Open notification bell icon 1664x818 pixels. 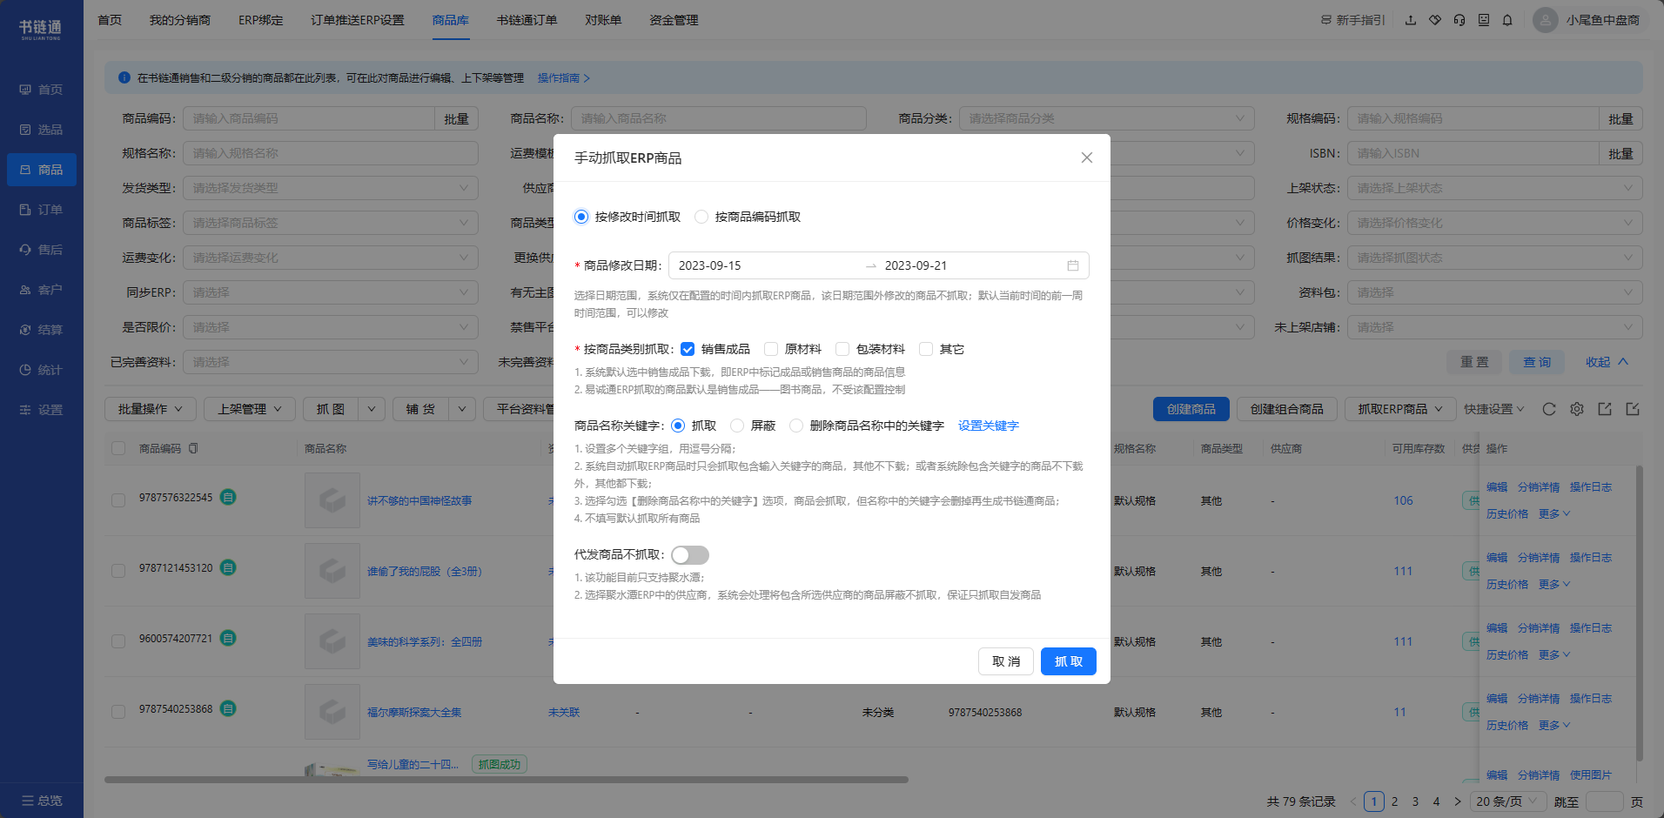1507,20
